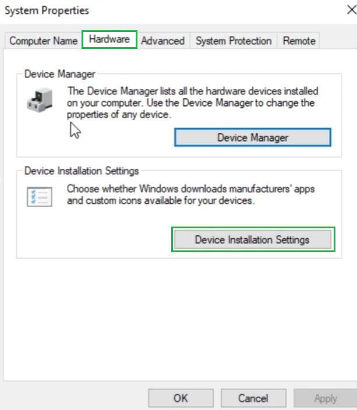This screenshot has width=357, height=410.
Task: Click the Device Manager group heading label
Action: coord(59,74)
